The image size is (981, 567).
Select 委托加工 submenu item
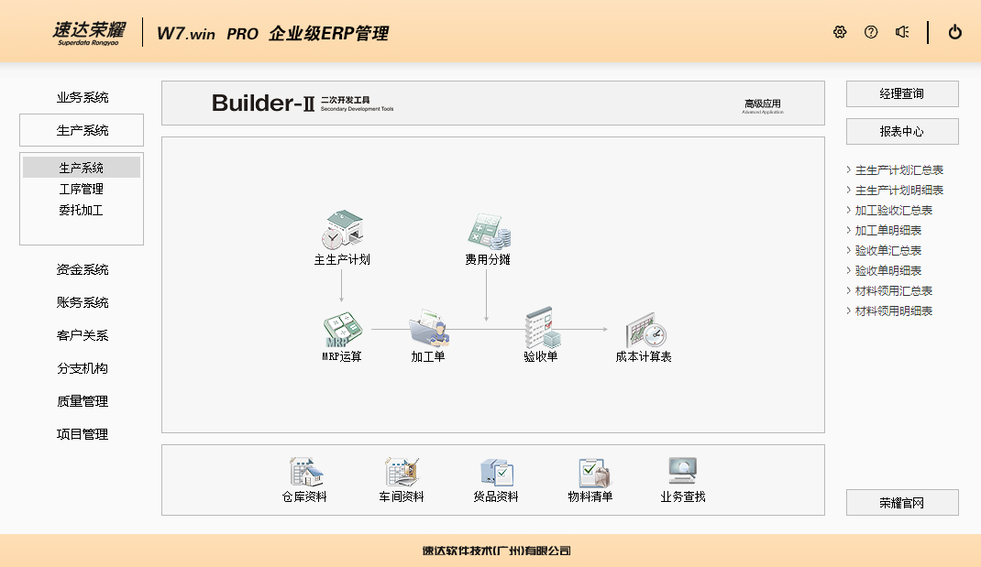pos(82,210)
